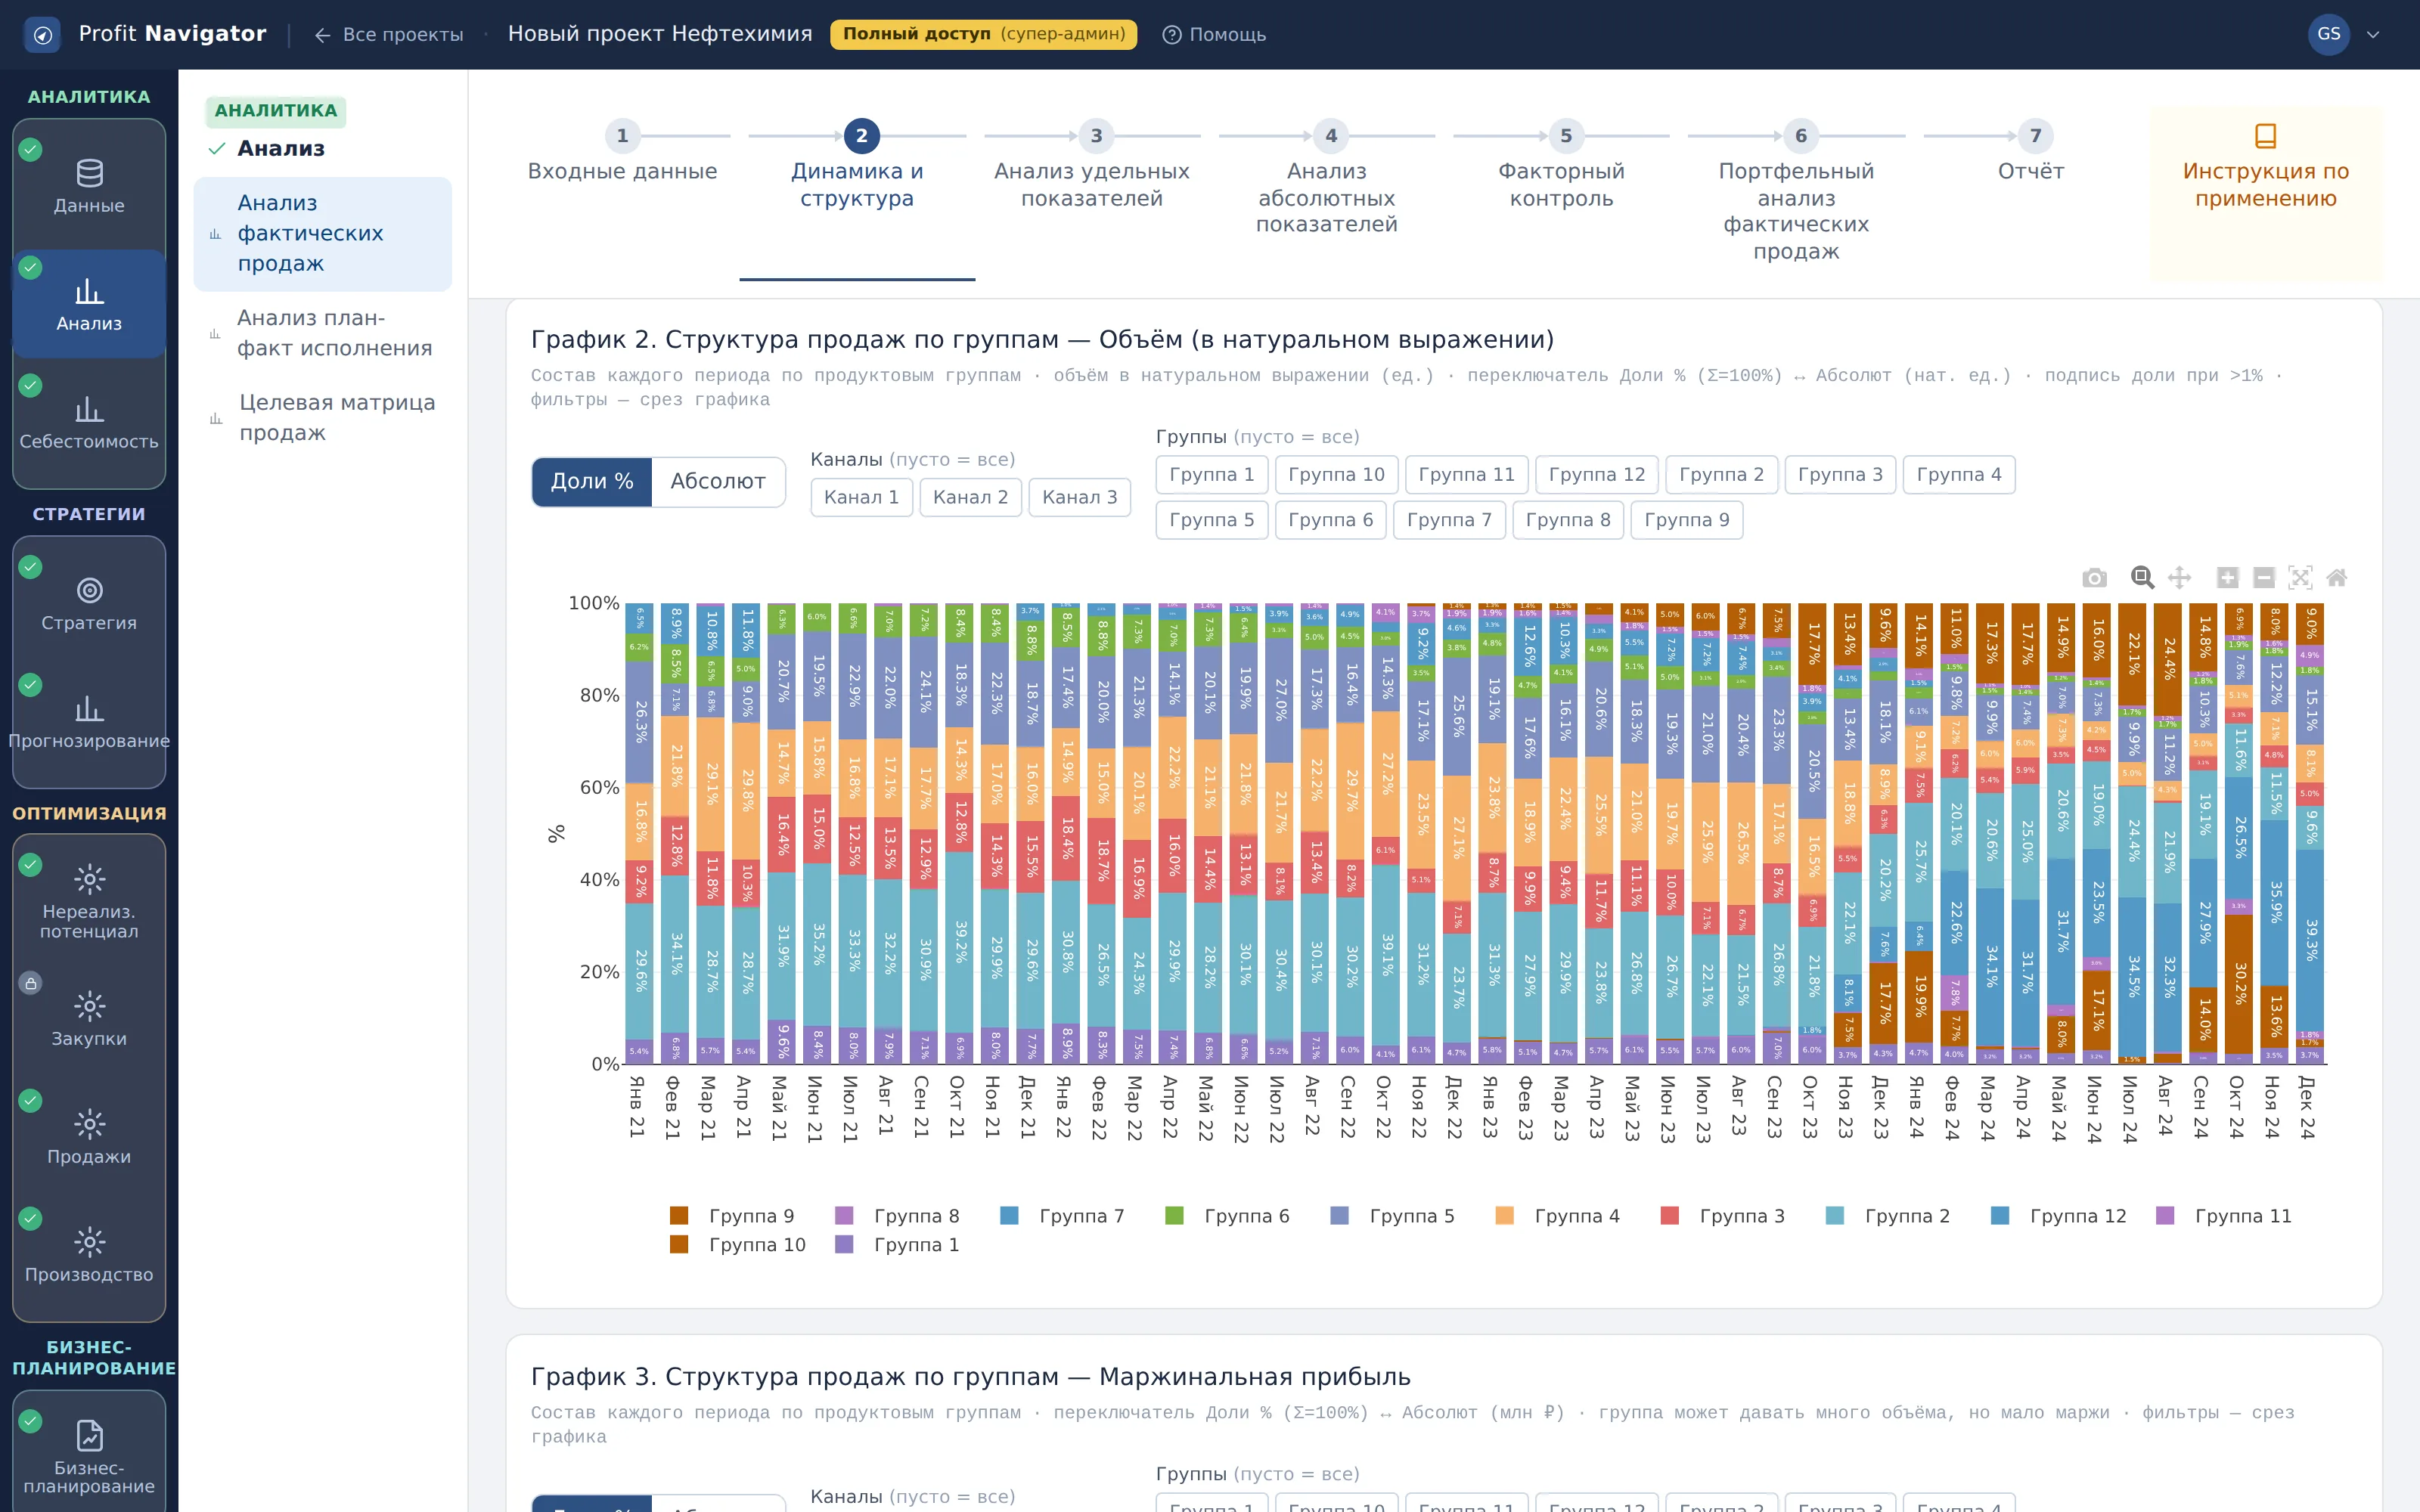
Task: Toggle the Группа 5 filter chip
Action: 1211,520
